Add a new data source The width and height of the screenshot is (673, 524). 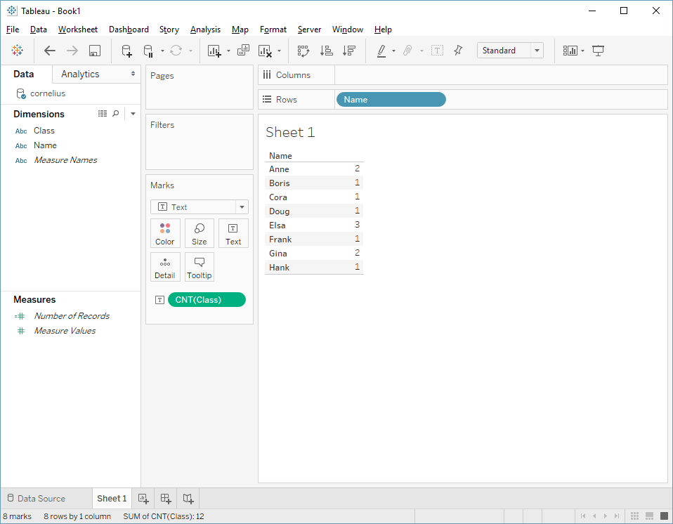[x=126, y=51]
